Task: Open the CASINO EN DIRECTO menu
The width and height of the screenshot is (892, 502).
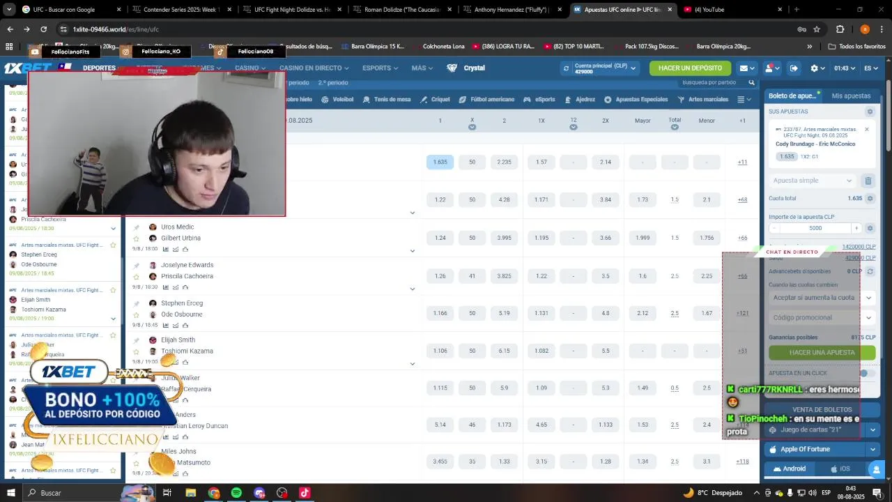Action: [x=314, y=68]
